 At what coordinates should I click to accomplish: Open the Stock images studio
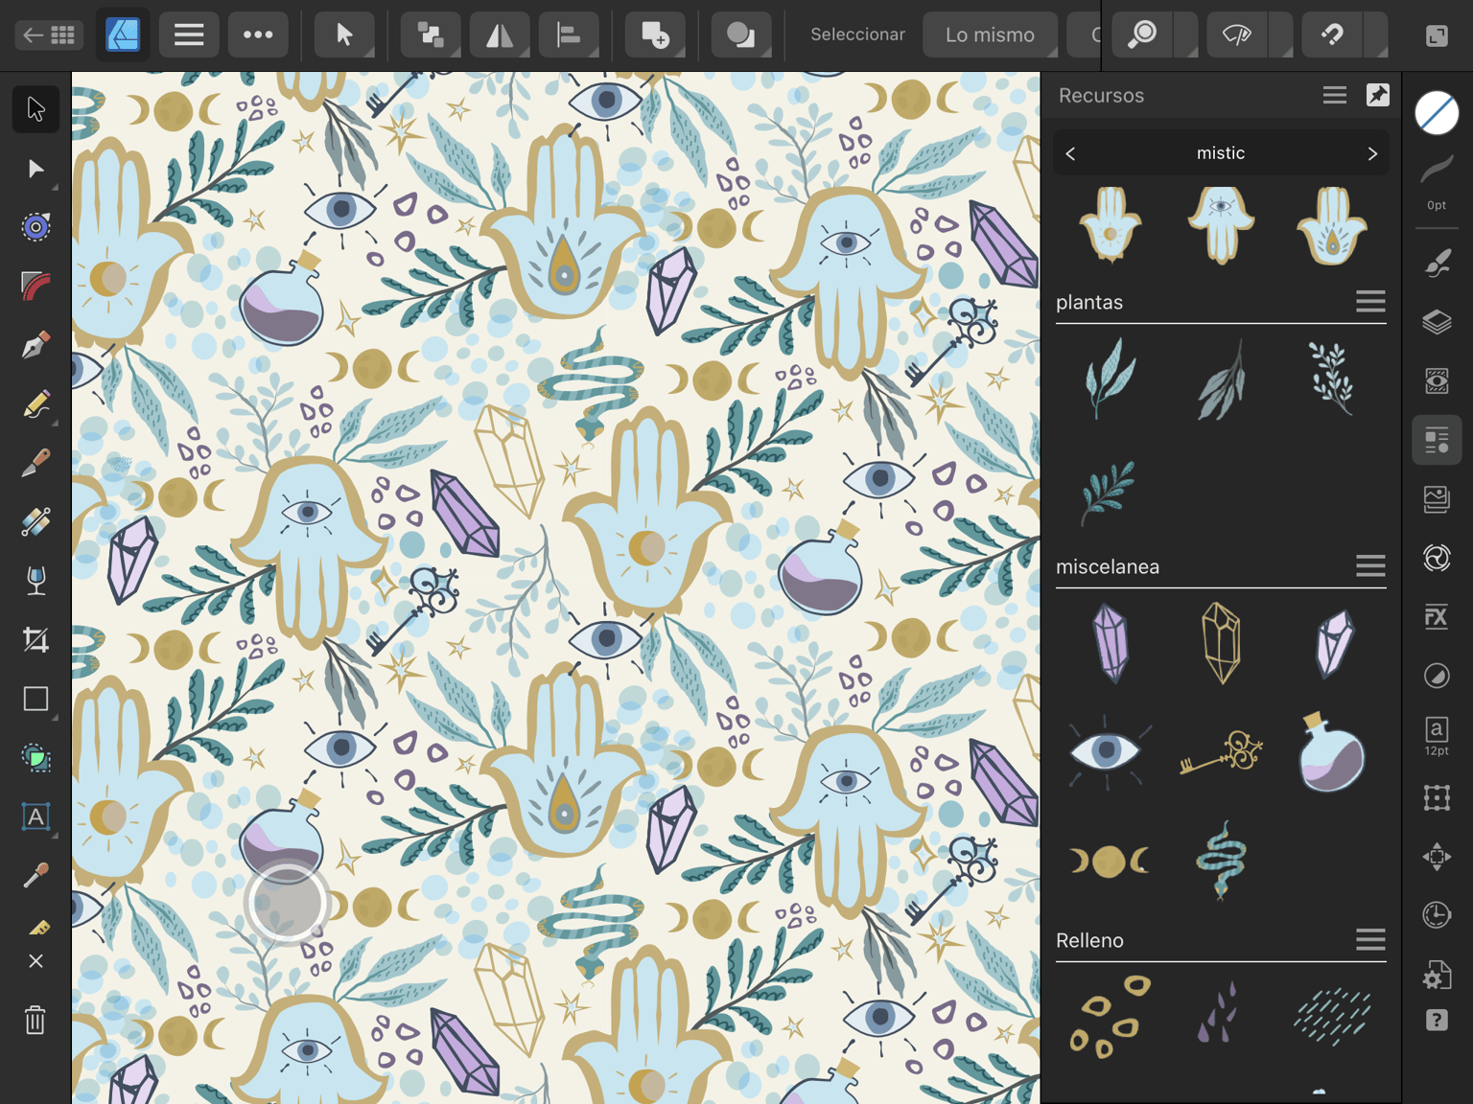coord(1437,499)
